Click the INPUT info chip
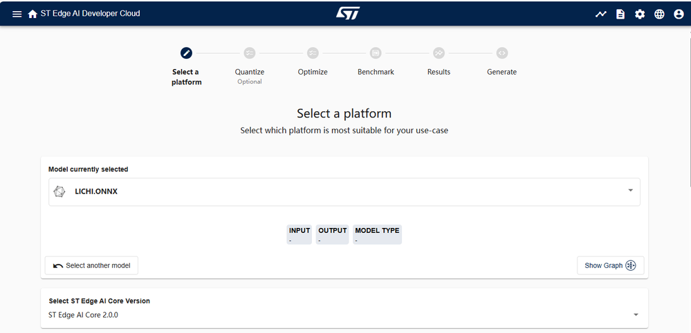This screenshot has height=333, width=691. tap(300, 235)
